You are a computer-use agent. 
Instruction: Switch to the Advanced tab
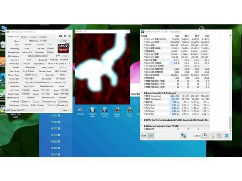pyautogui.click(x=33, y=37)
